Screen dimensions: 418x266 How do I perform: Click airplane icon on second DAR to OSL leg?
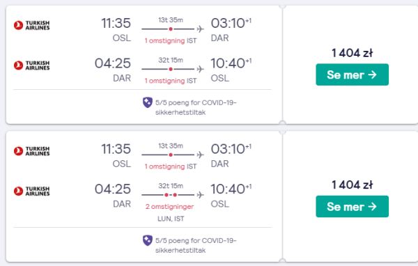(200, 195)
